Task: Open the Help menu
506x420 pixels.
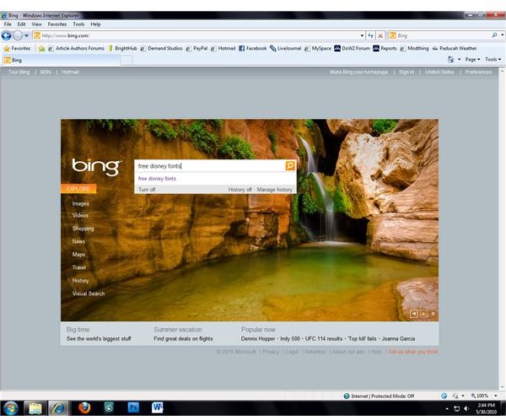Action: click(95, 24)
